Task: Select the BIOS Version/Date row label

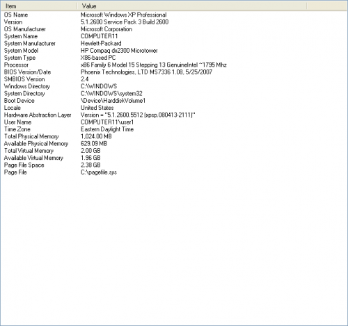Action: coord(27,72)
